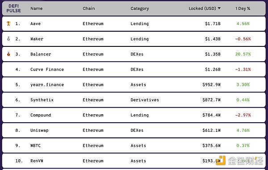Open the Uniswap project link

click(x=39, y=130)
